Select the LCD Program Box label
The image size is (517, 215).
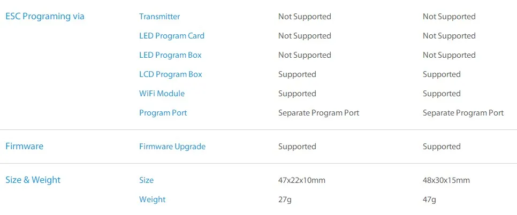(171, 74)
